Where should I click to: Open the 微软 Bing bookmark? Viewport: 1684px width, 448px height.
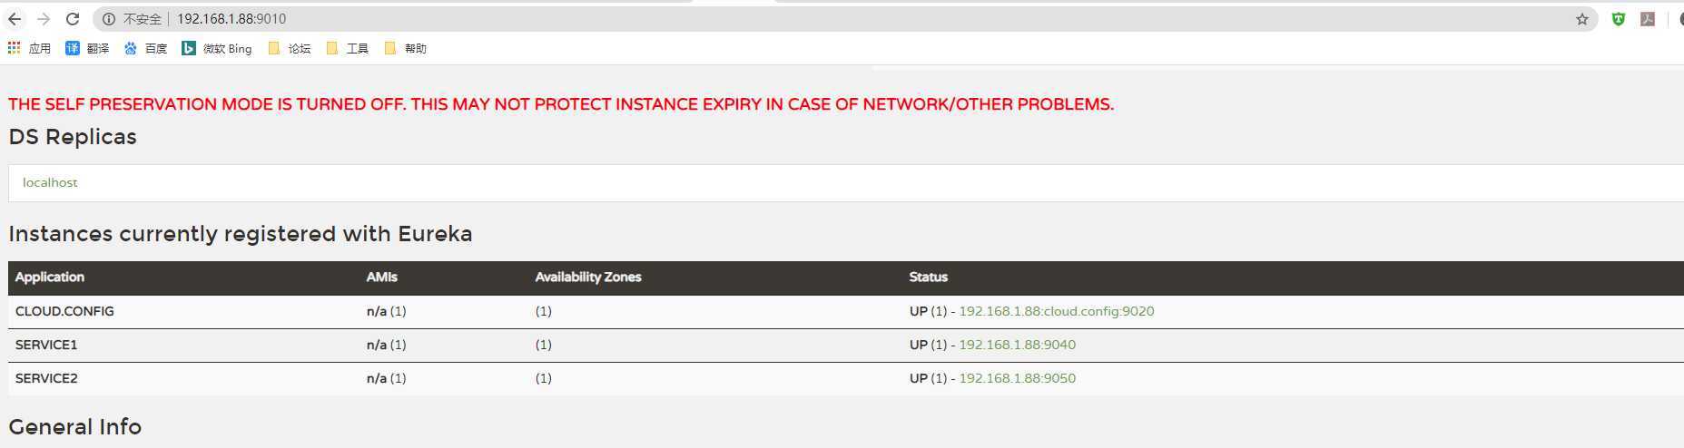[217, 48]
